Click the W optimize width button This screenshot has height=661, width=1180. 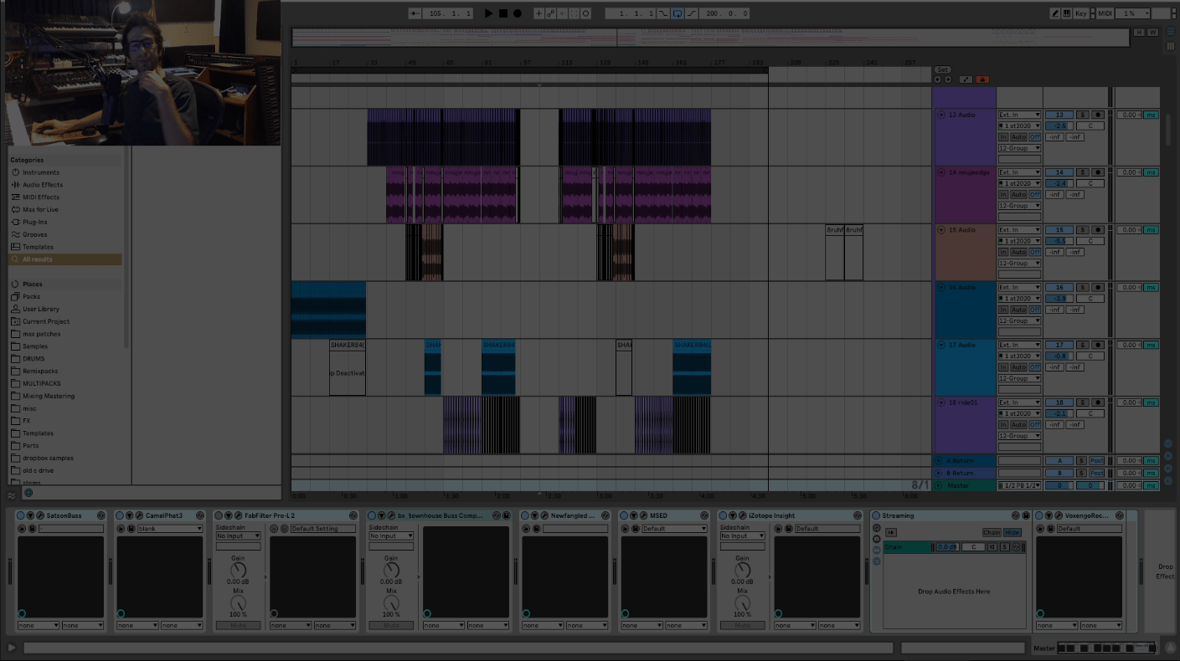click(x=1152, y=33)
